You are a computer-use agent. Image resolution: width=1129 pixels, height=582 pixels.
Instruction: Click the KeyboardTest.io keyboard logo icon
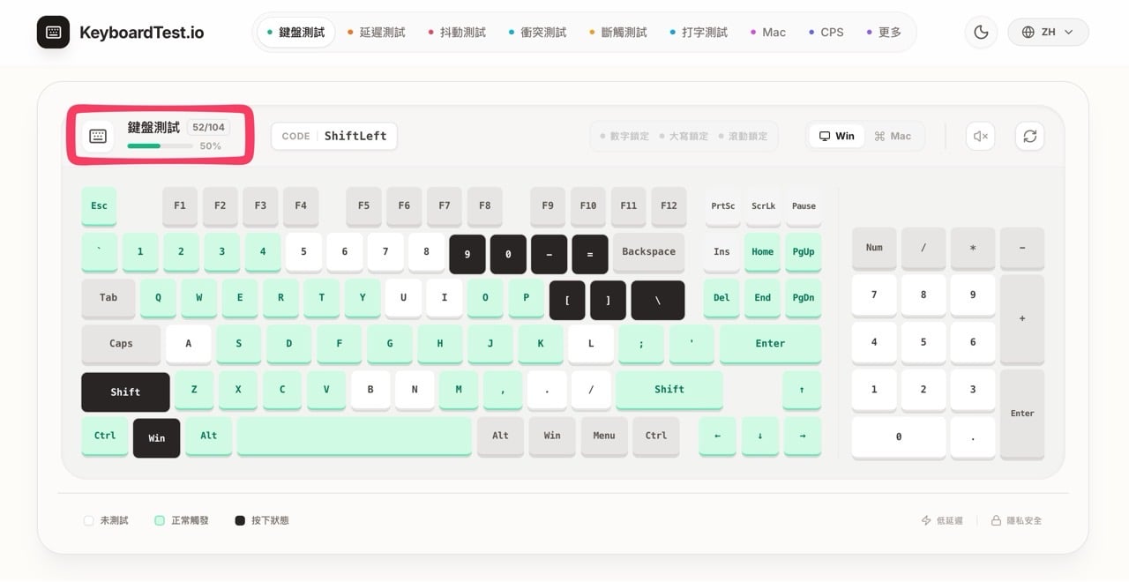[54, 32]
